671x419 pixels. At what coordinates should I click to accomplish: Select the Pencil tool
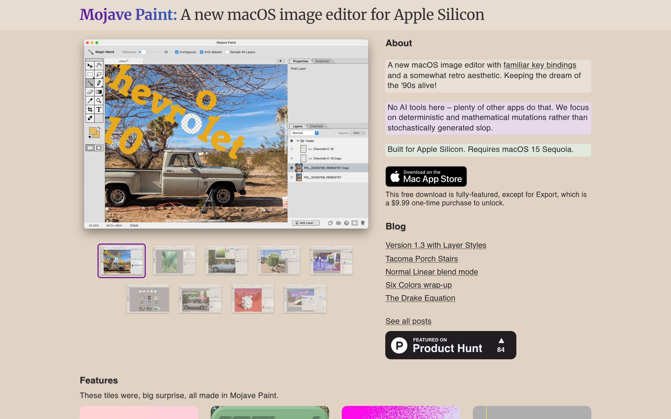(x=99, y=83)
